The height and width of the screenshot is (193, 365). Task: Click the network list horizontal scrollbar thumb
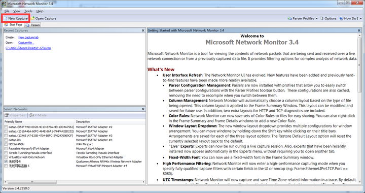coord(32,182)
